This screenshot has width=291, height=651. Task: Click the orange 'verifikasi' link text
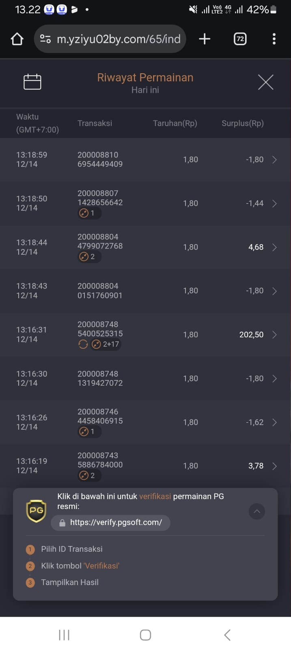[x=155, y=496]
